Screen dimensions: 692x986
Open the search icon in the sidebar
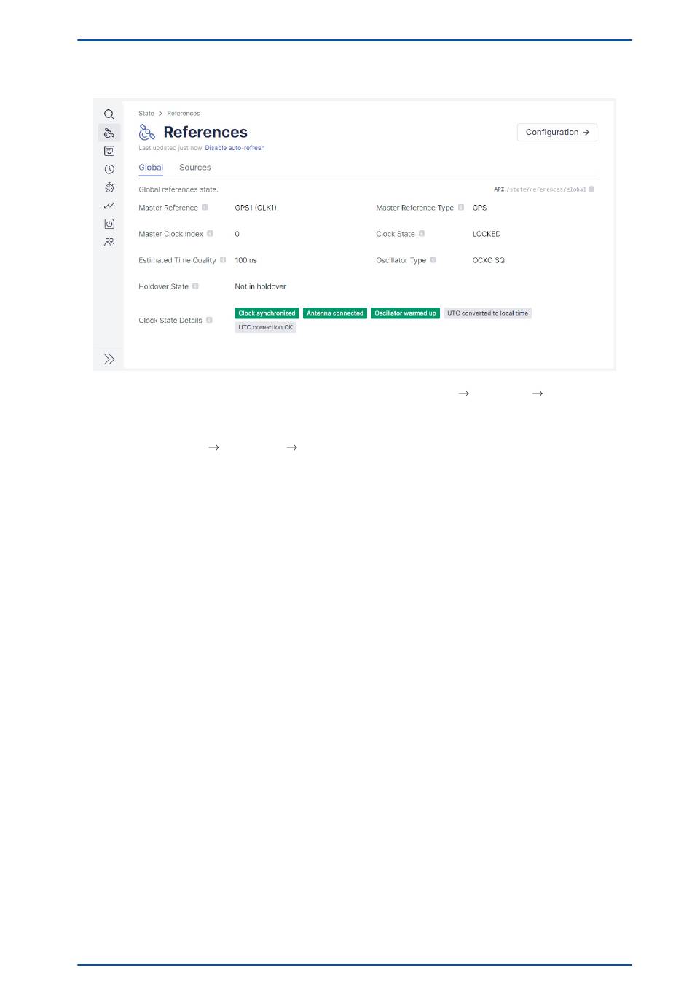click(109, 114)
